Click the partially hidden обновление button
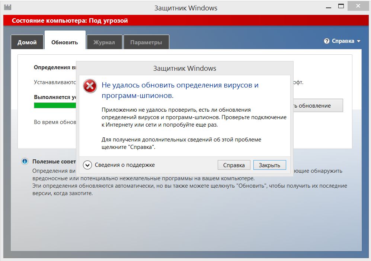 click(318, 105)
